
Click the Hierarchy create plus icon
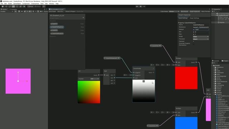[x=213, y=11]
